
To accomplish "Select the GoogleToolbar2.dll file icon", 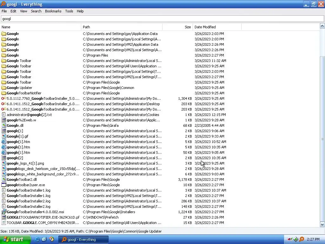I will (x=4, y=180).
